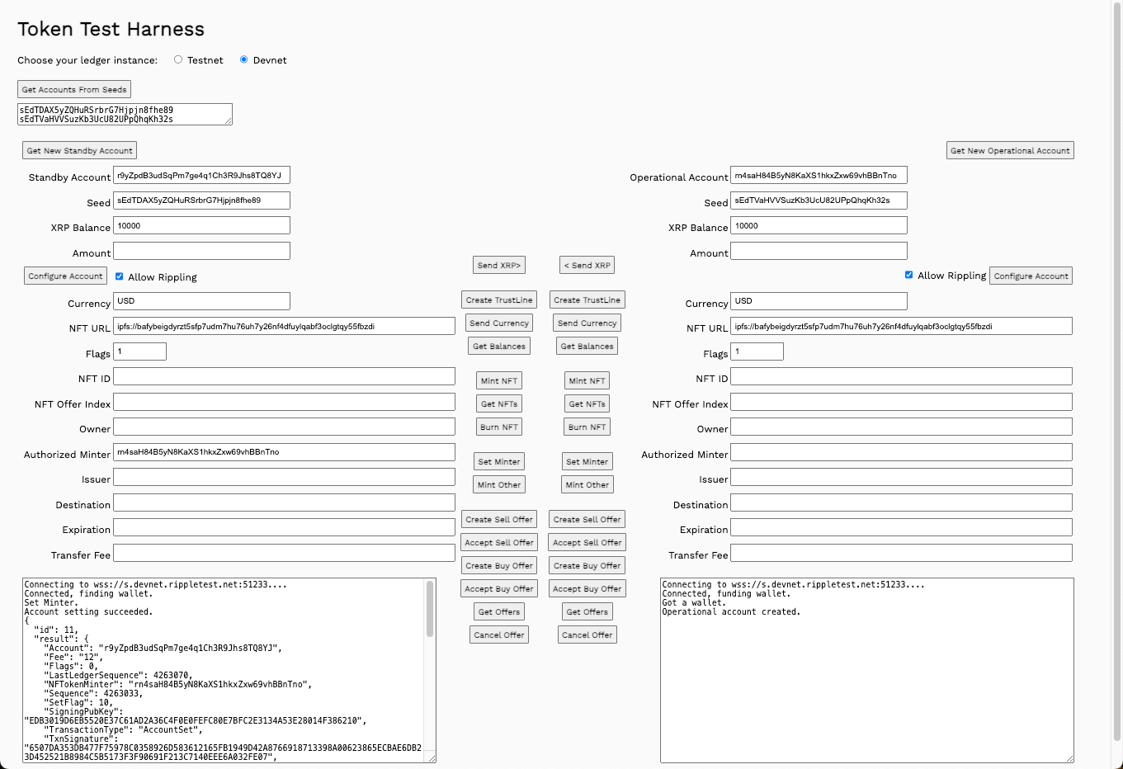
Task: Click the seeds text area below Get Accounts
Action: pyautogui.click(x=124, y=114)
